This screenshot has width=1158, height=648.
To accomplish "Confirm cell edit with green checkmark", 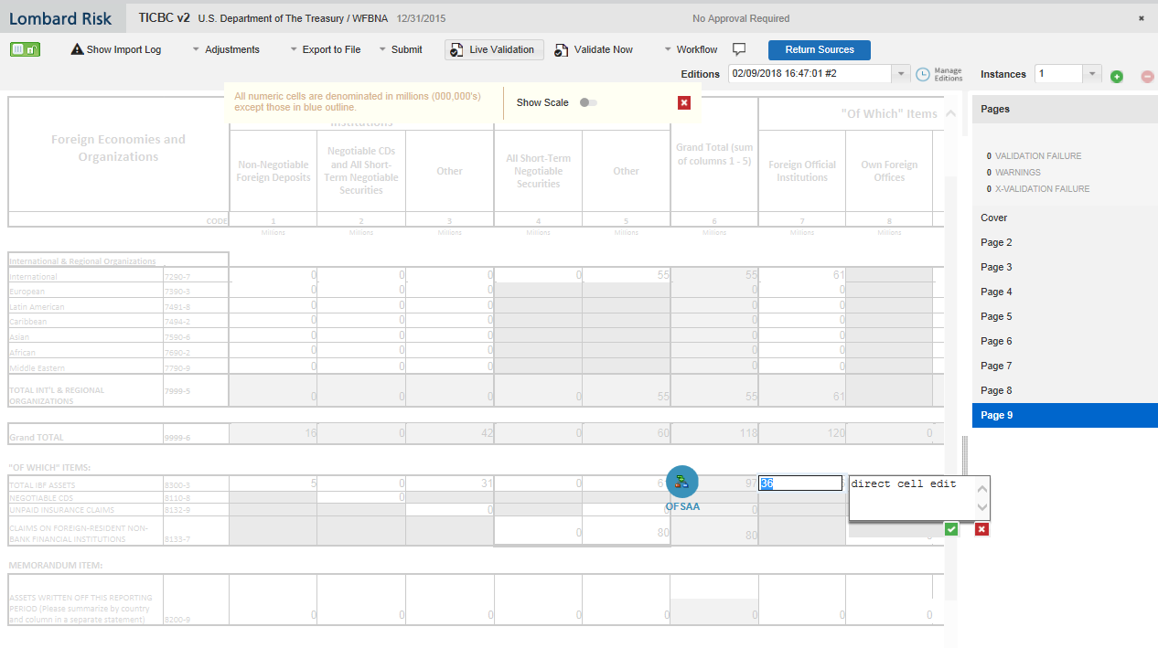I will tap(951, 529).
